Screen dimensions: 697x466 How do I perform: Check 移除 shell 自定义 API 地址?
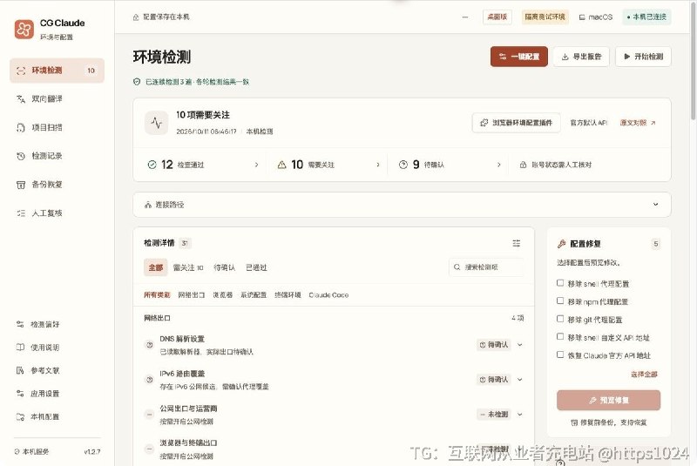point(560,337)
